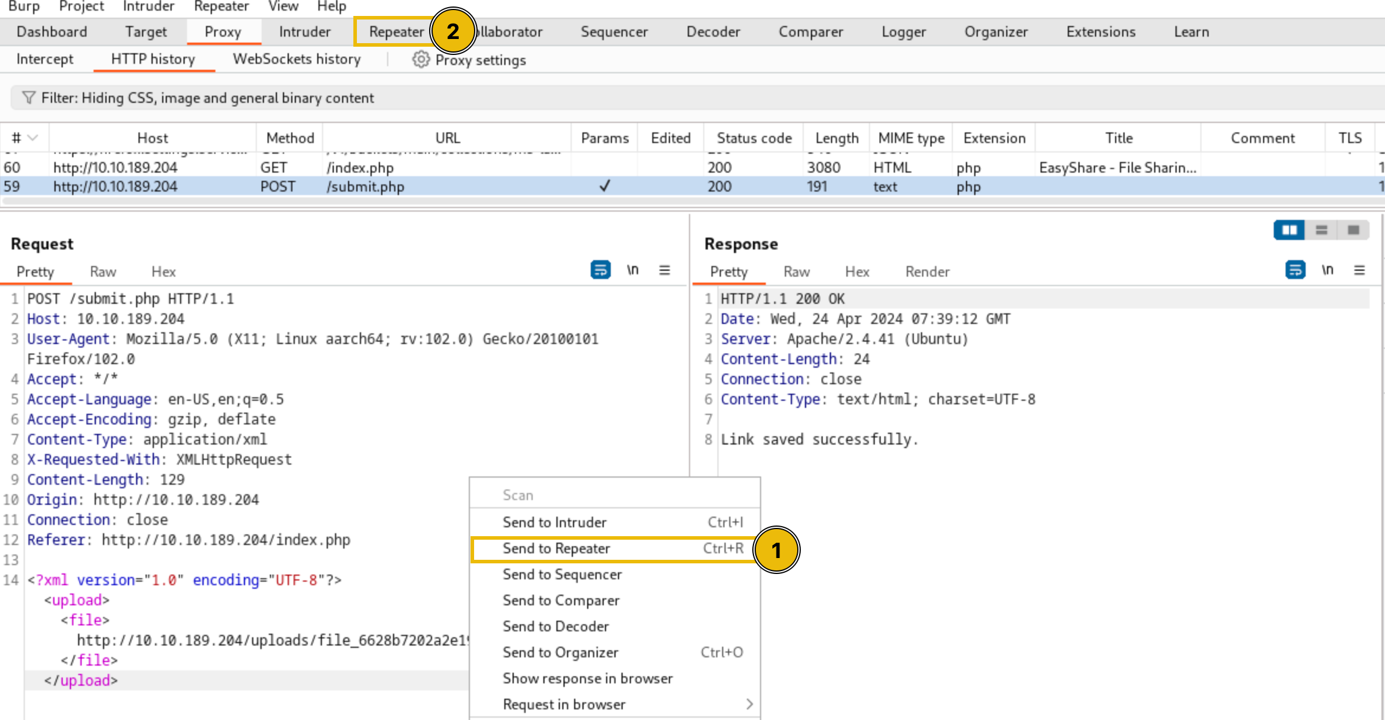Open the Burp menu

24,7
